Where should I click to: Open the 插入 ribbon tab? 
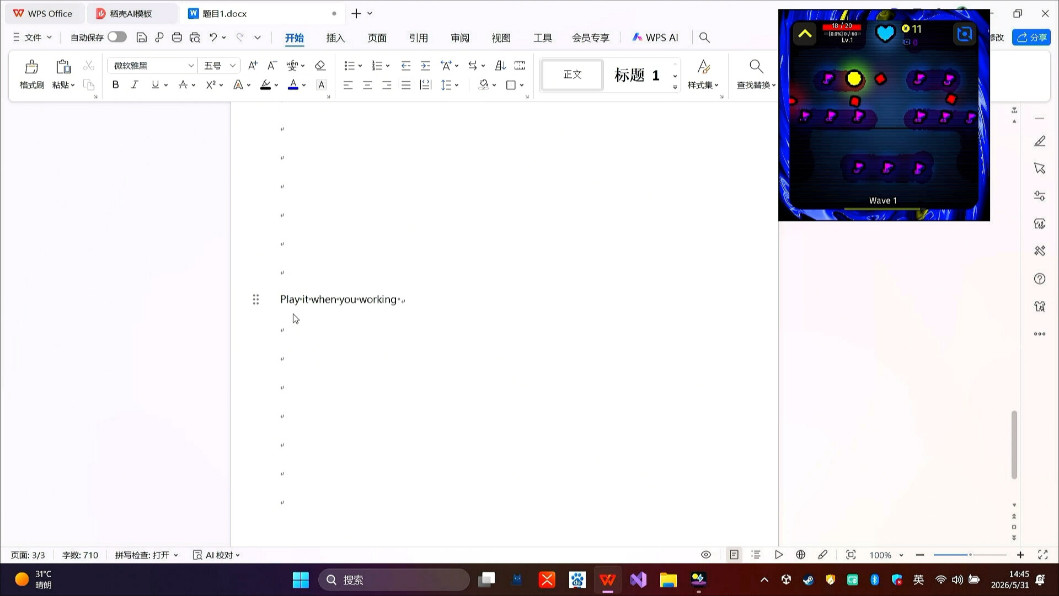tap(335, 38)
